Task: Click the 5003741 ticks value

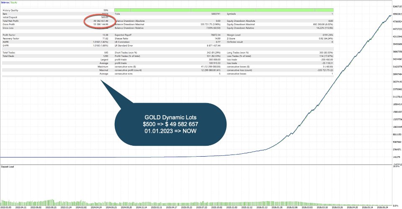Action: click(x=216, y=14)
